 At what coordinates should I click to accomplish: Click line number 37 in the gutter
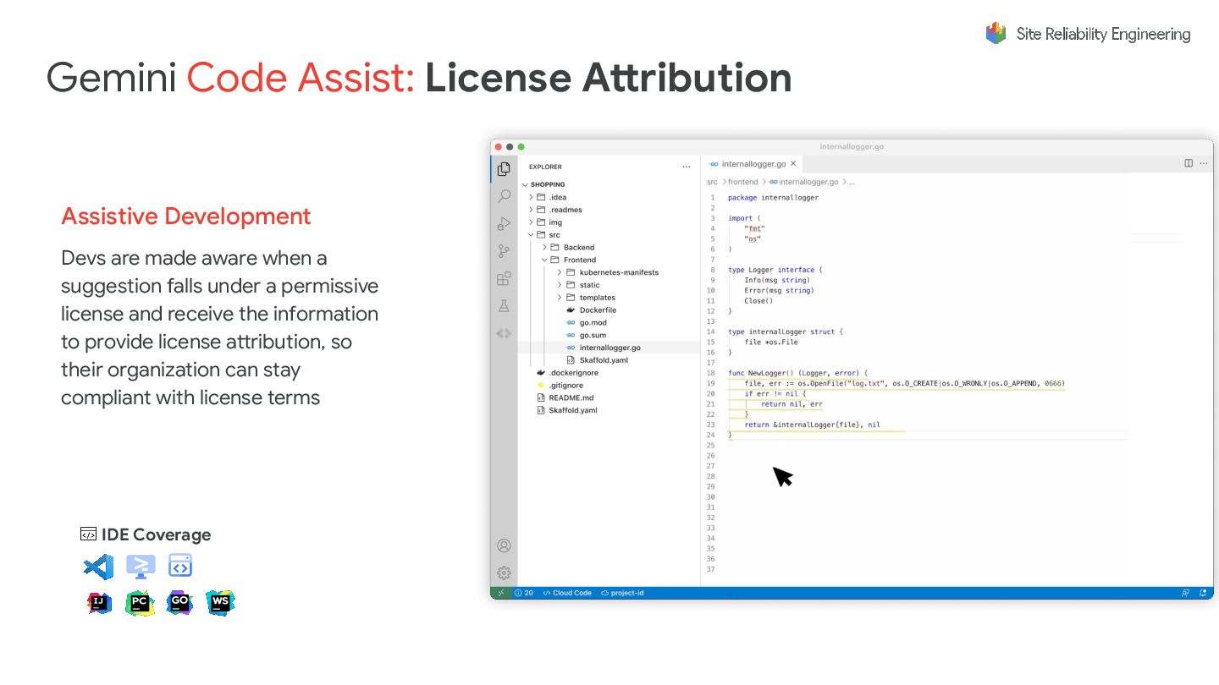711,569
